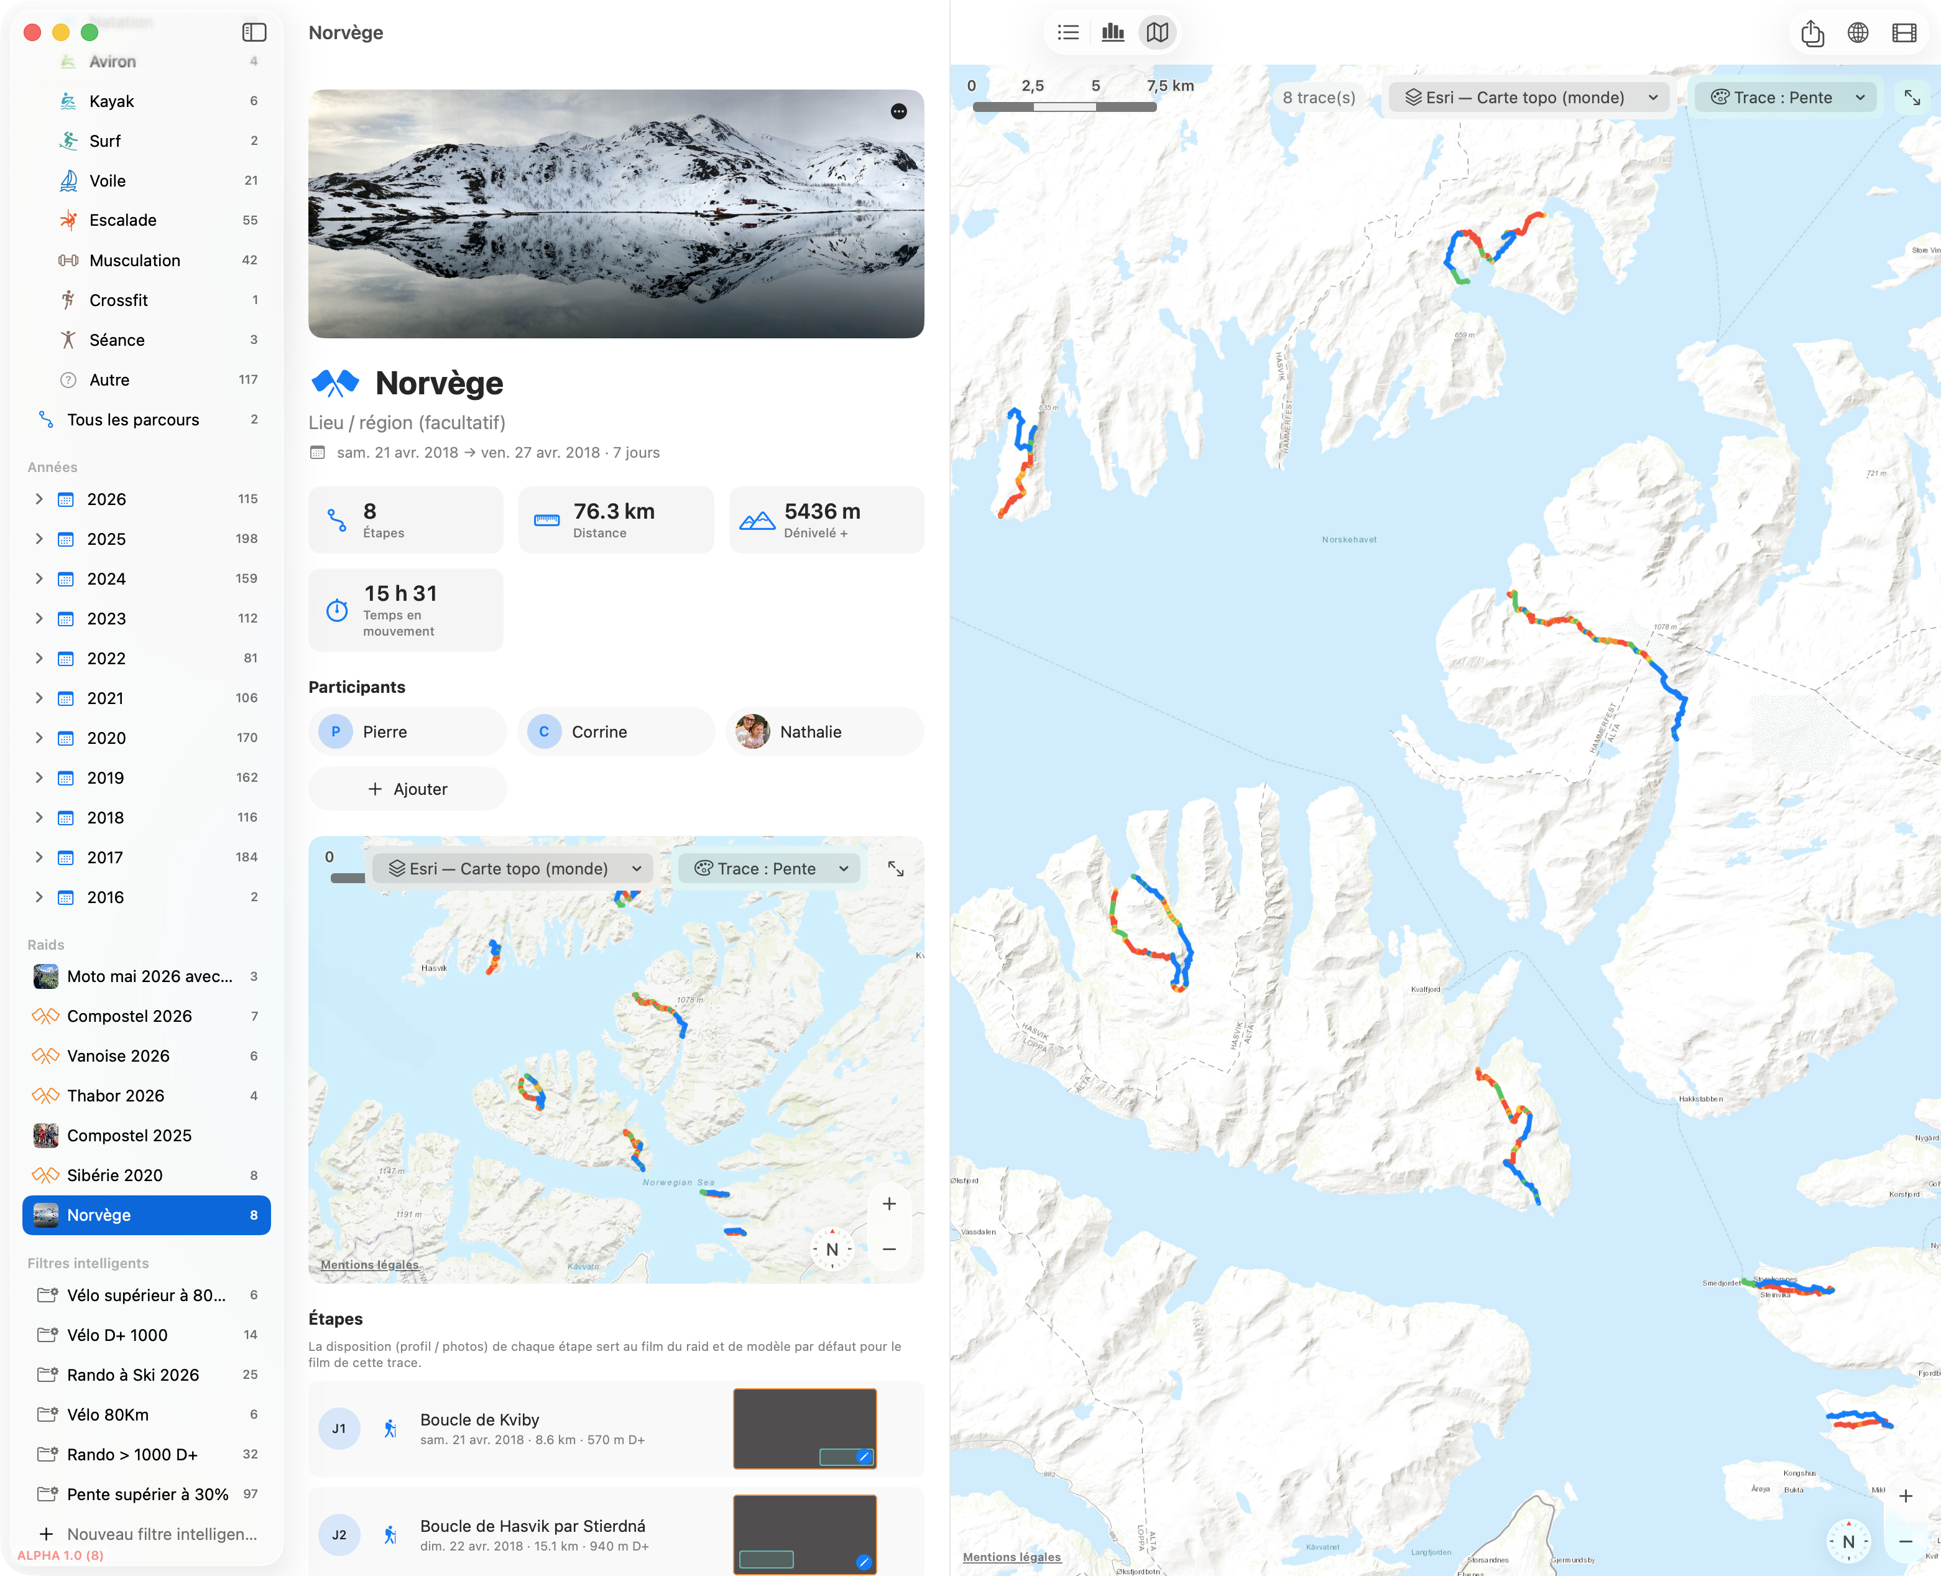Switch to list view icon
Image resolution: width=1941 pixels, height=1576 pixels.
(x=1068, y=33)
